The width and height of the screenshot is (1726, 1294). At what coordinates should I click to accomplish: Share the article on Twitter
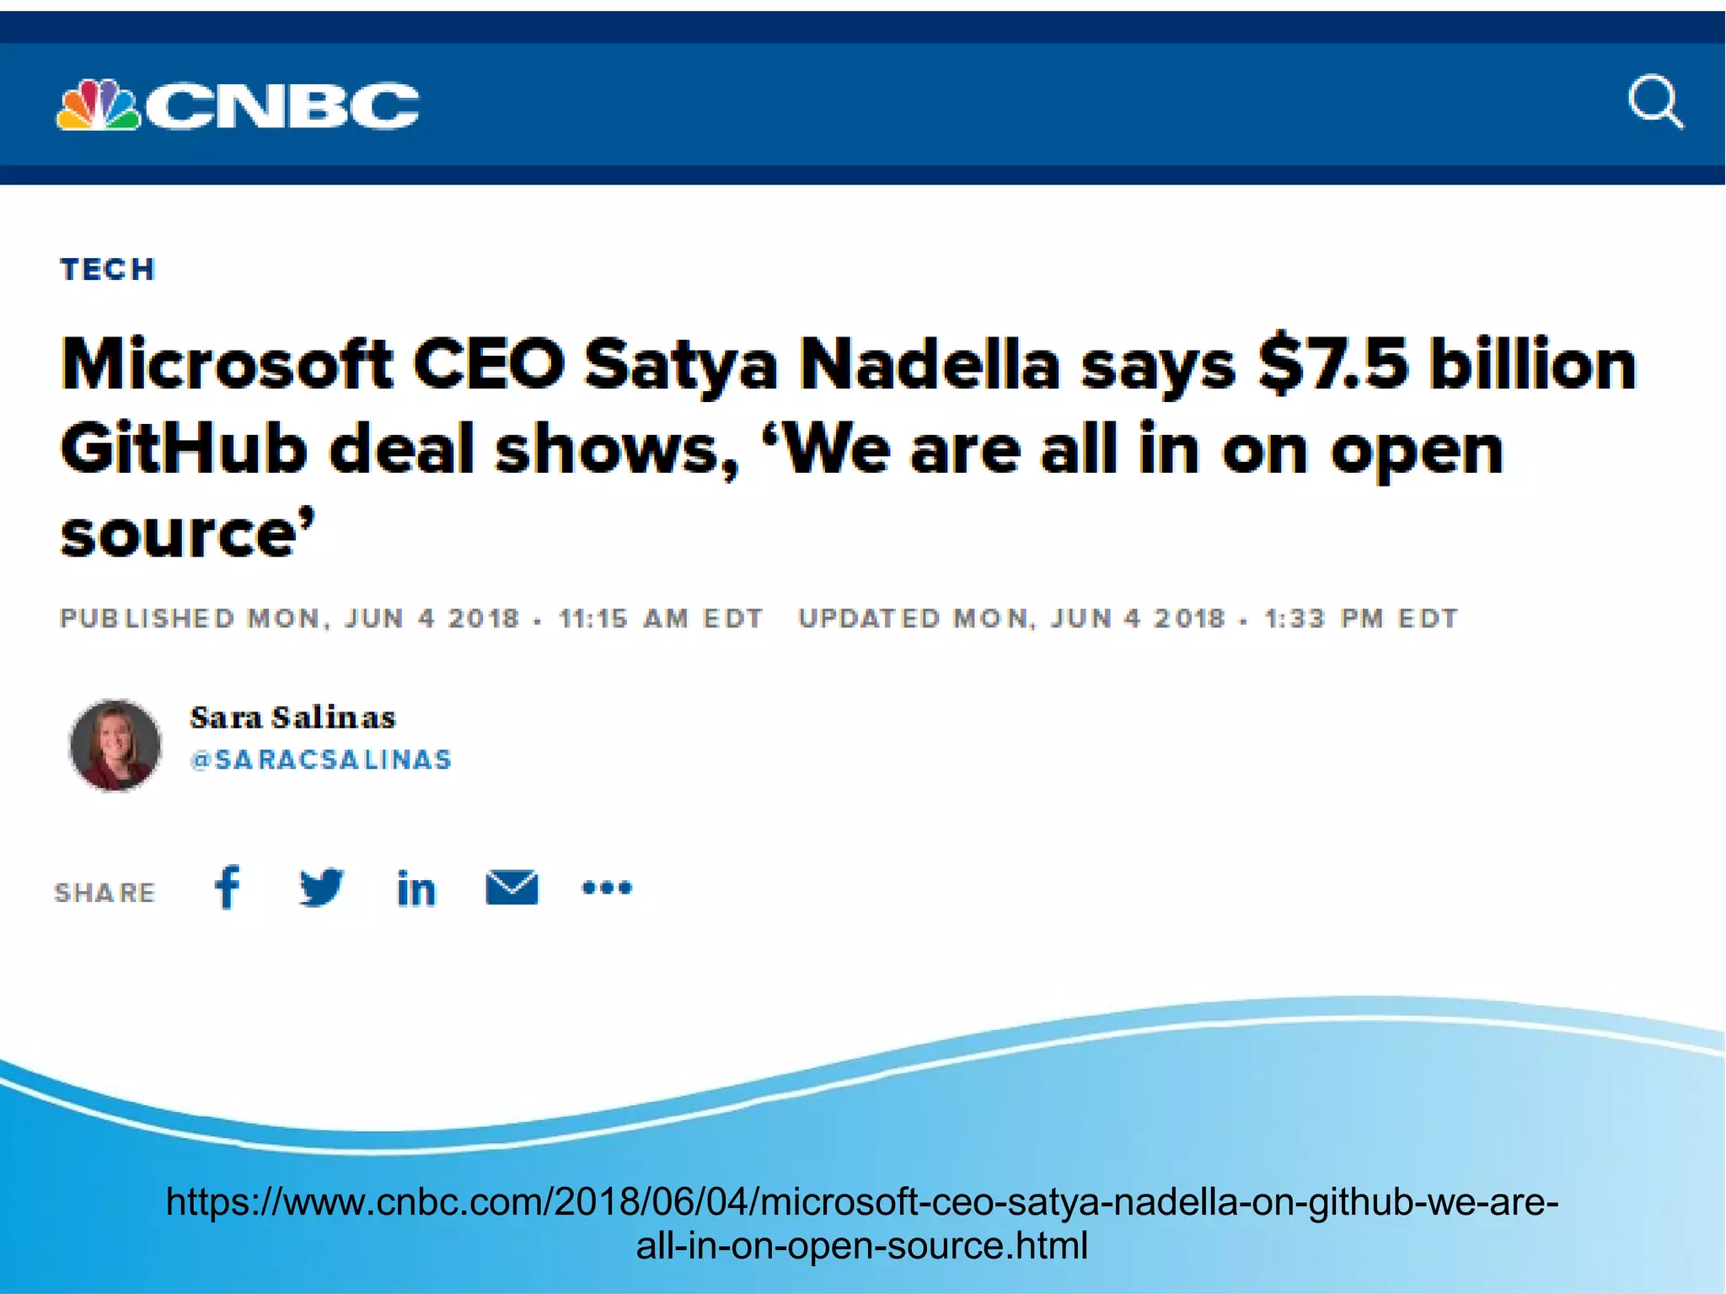(322, 887)
